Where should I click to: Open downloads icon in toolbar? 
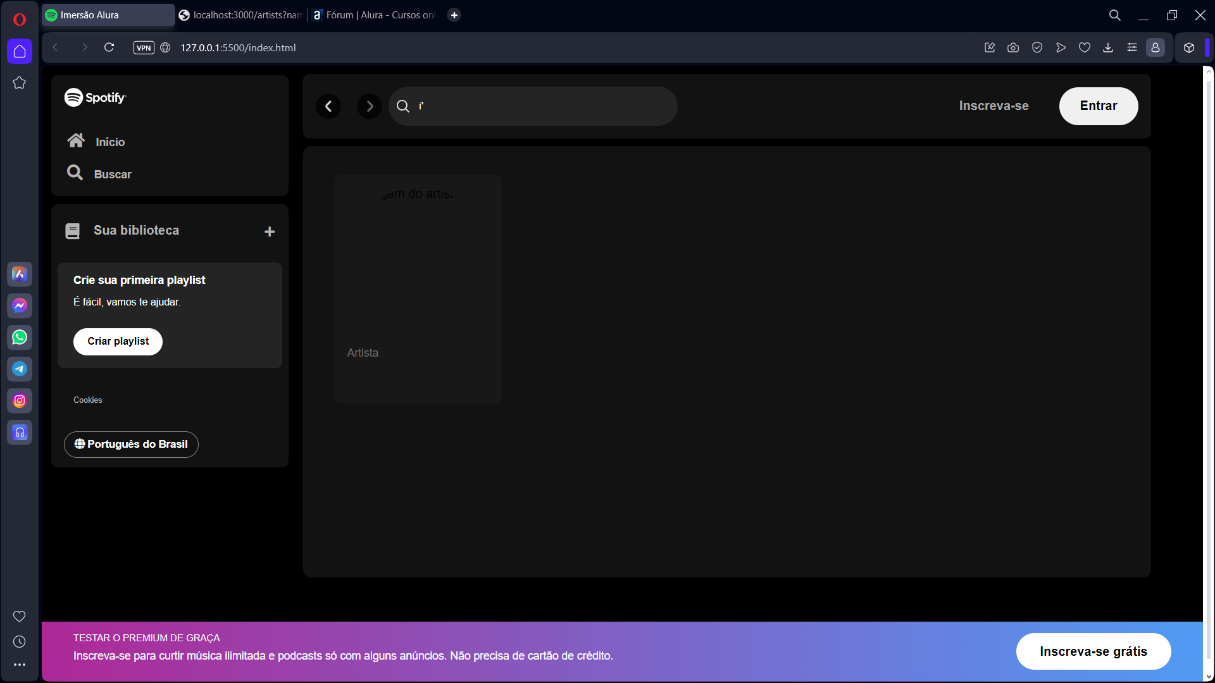tap(1108, 47)
